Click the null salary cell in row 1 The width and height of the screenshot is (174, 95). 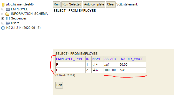[111, 65]
